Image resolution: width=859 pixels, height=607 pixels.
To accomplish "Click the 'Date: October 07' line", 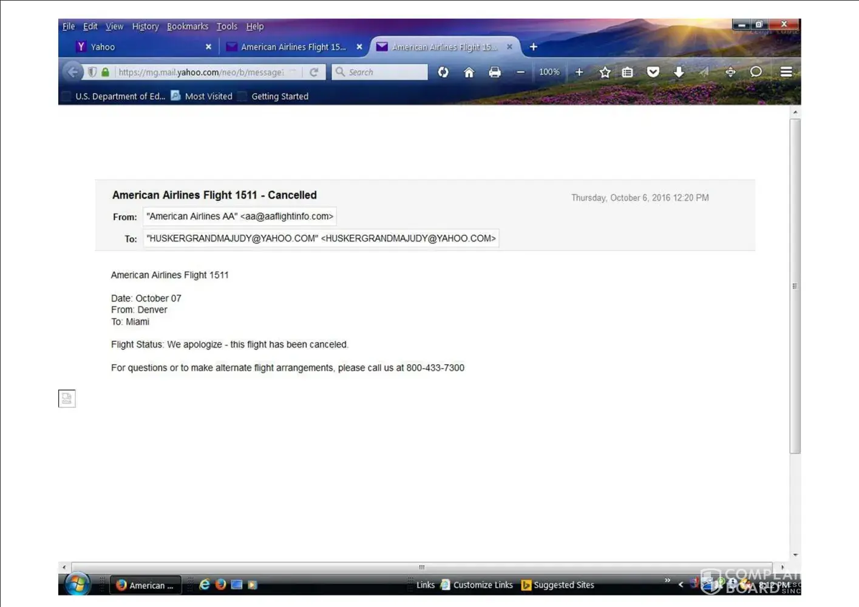I will pyautogui.click(x=146, y=299).
